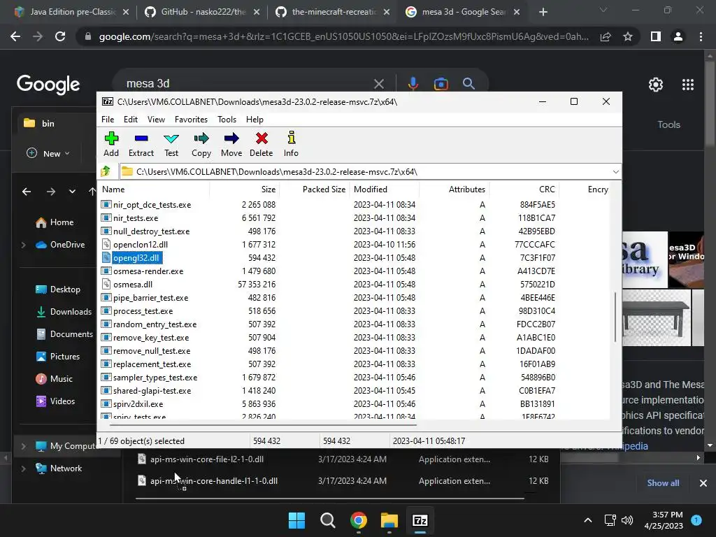Switch to Java Edition pre-Classic tab
The image size is (716, 537).
[x=71, y=12]
